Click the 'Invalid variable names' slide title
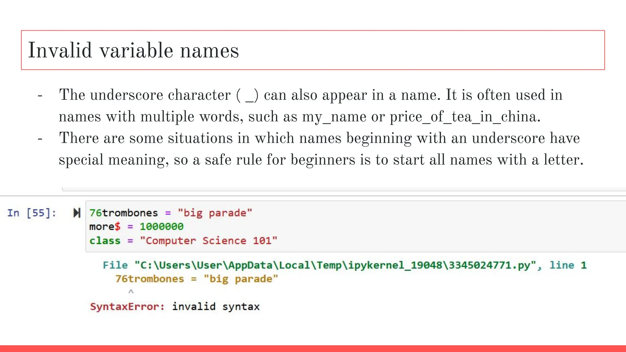This screenshot has width=626, height=352. click(133, 50)
